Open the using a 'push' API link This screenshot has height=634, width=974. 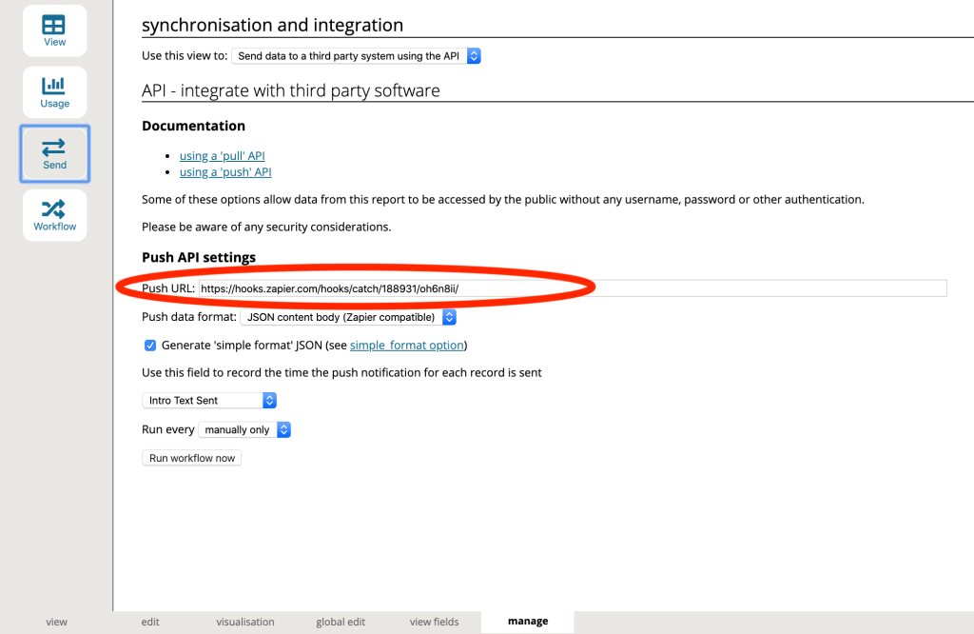pos(225,172)
